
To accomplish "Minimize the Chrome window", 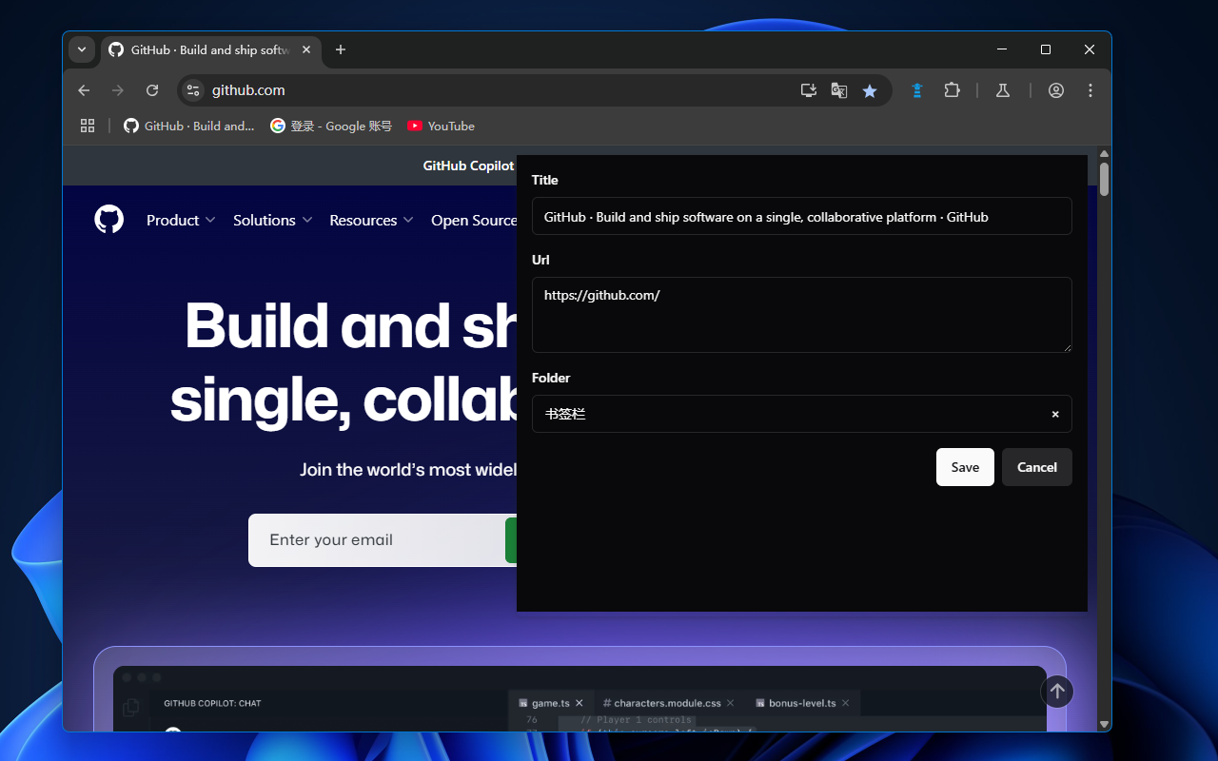I will coord(1002,49).
